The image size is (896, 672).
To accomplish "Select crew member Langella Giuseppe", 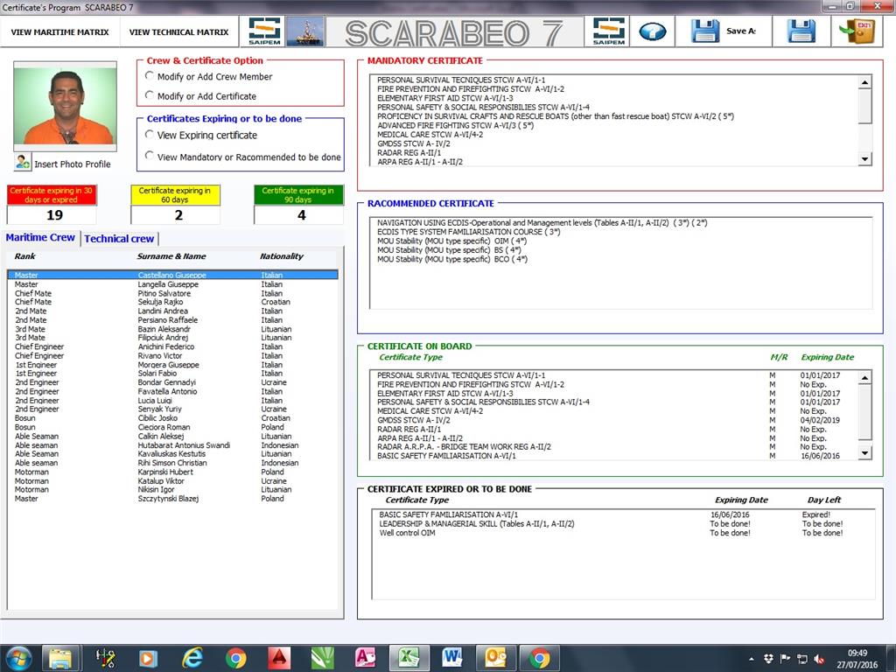I will pos(172,284).
